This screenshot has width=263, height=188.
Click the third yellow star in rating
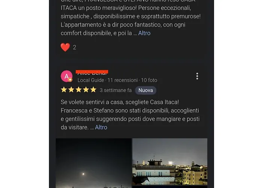tap(79, 90)
